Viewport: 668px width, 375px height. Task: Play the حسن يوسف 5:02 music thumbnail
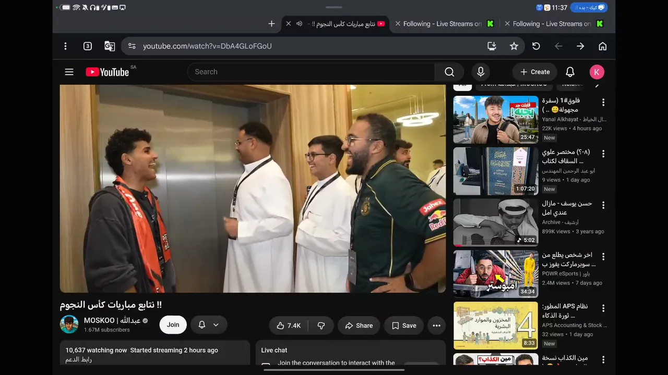(x=496, y=222)
